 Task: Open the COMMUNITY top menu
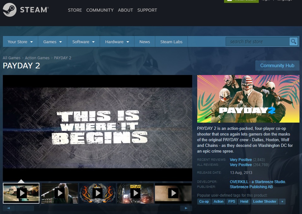(x=100, y=10)
